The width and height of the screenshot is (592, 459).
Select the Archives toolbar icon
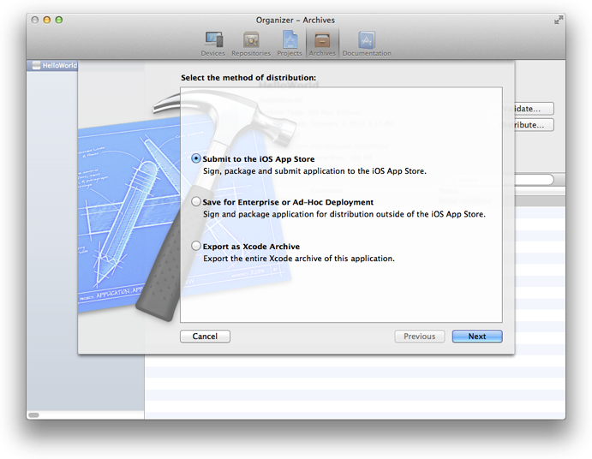tap(322, 43)
